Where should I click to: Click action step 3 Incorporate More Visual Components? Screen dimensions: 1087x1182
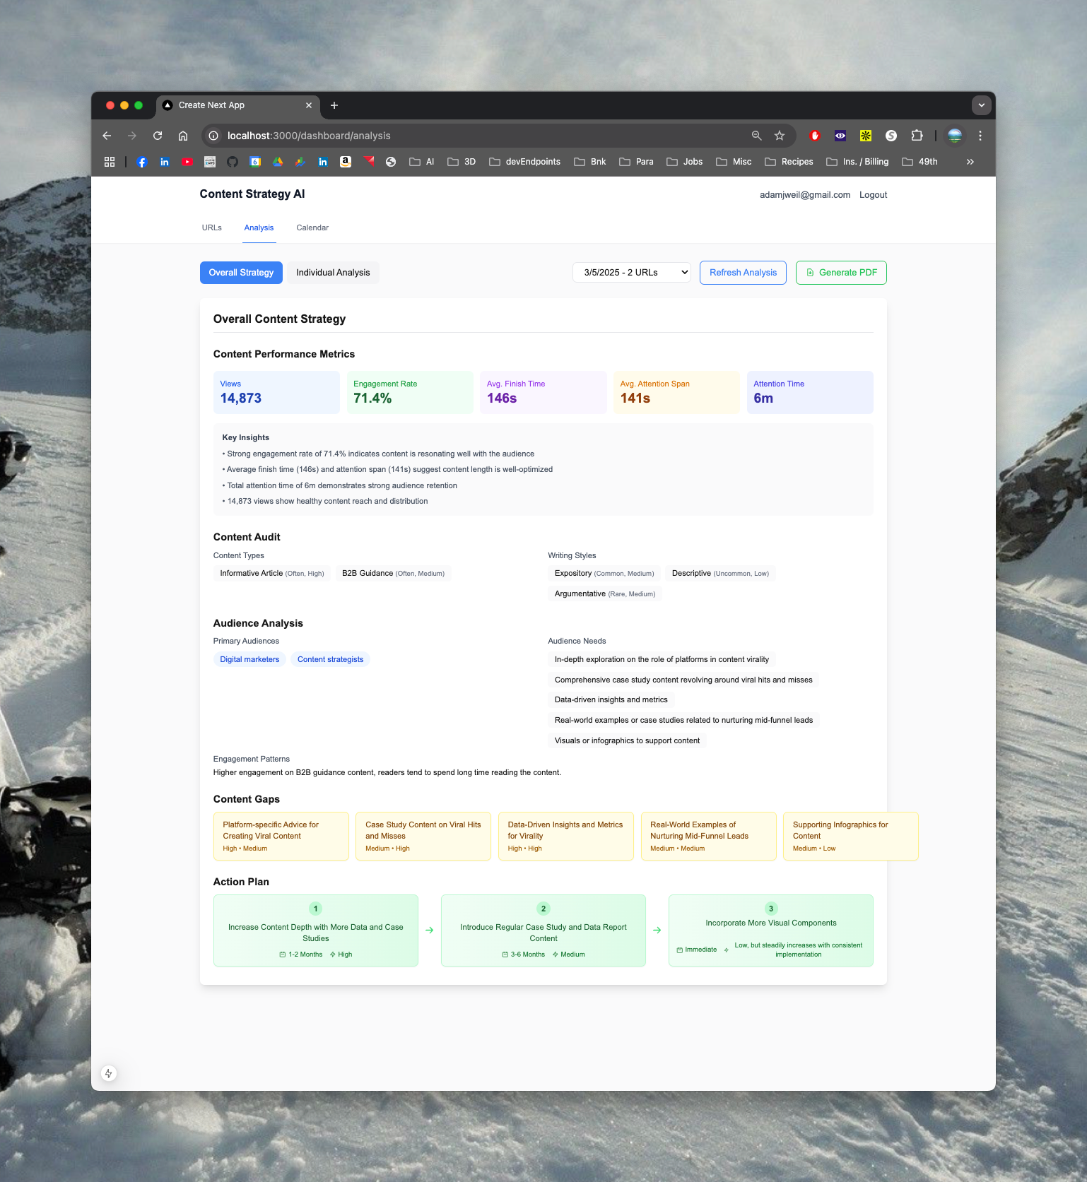[771, 930]
